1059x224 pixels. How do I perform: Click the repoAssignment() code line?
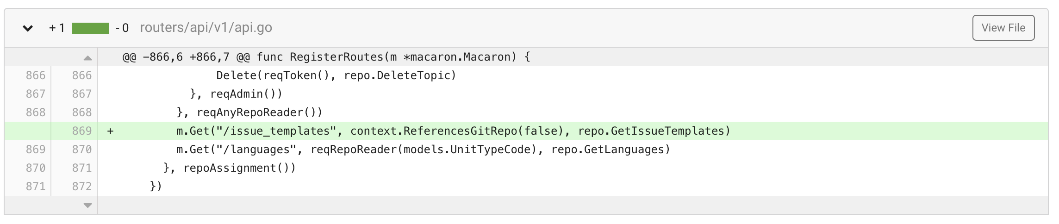coord(229,168)
